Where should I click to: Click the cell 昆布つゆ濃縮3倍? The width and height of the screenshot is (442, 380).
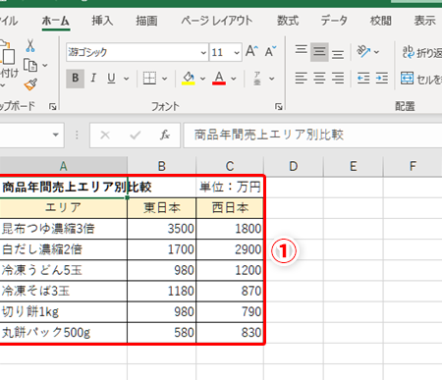(63, 229)
